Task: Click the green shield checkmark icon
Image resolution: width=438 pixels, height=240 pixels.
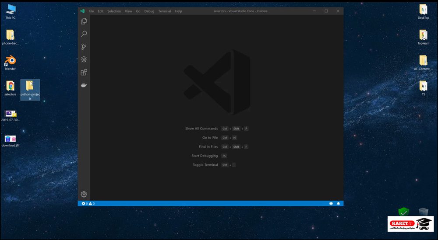Action: 404,212
